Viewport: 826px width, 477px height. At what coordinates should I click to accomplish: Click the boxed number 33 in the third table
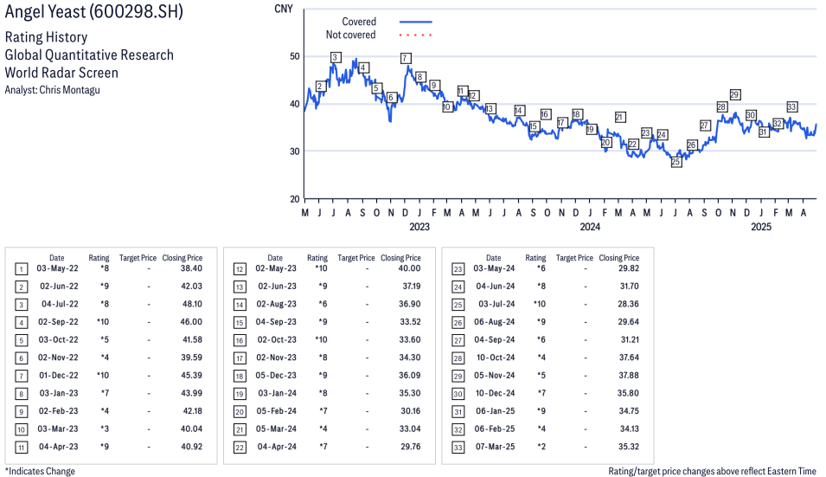458,448
